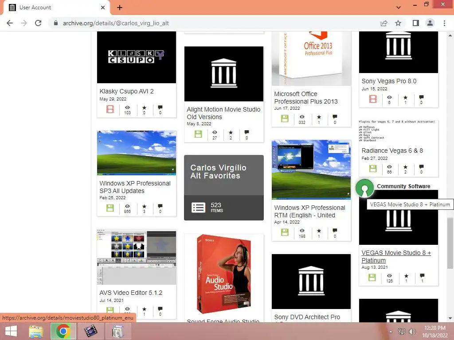Viewport: 454px width, 340px height.
Task: Click favorites star on Radiance Vegas 6 & 8
Action: point(405,167)
